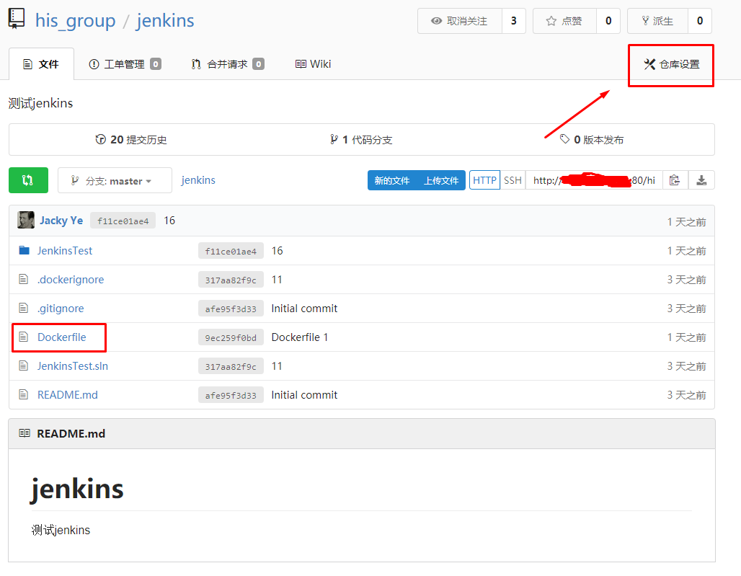Screen dimensions: 741x576
Task: Open the Jacky Ye author link
Action: point(61,220)
